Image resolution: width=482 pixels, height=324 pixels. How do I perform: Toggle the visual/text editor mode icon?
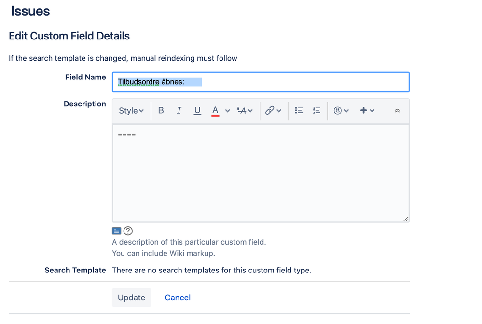[x=117, y=231]
